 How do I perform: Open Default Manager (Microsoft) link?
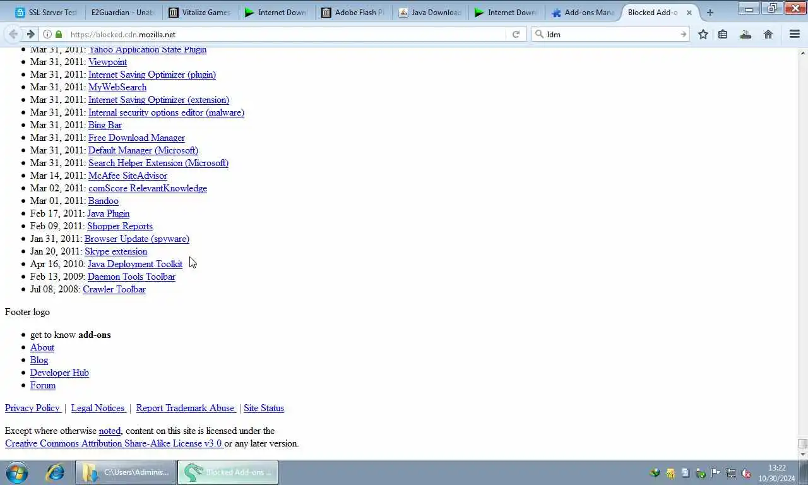click(143, 150)
